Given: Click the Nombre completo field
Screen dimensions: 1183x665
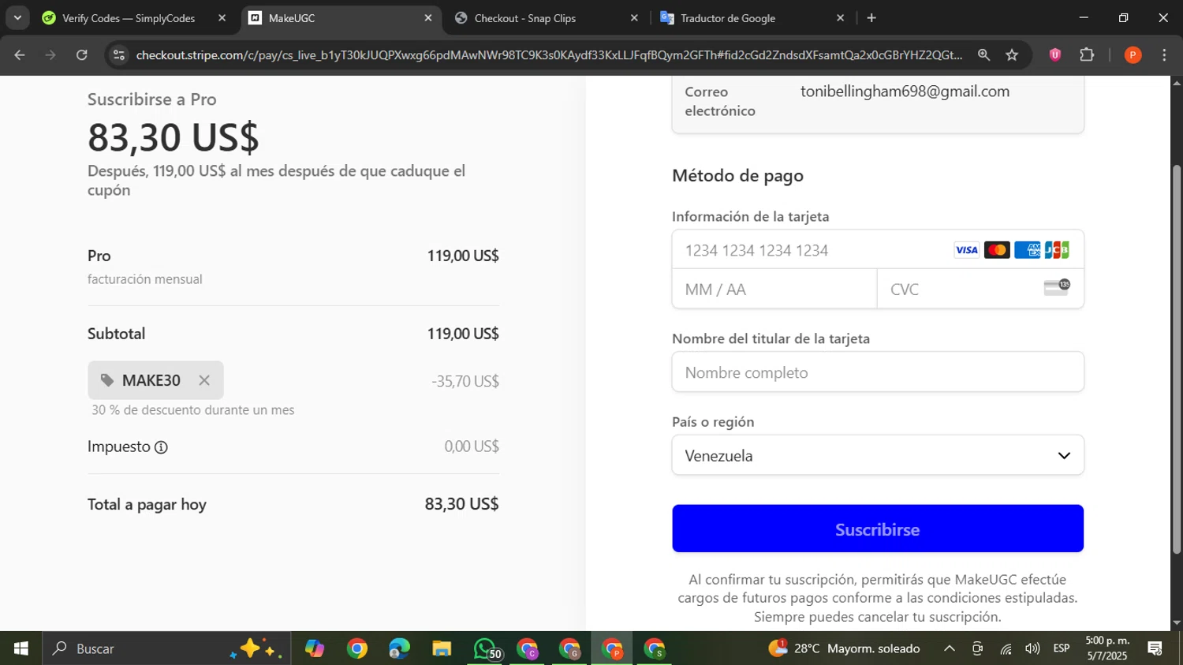Looking at the screenshot, I should coord(878,372).
